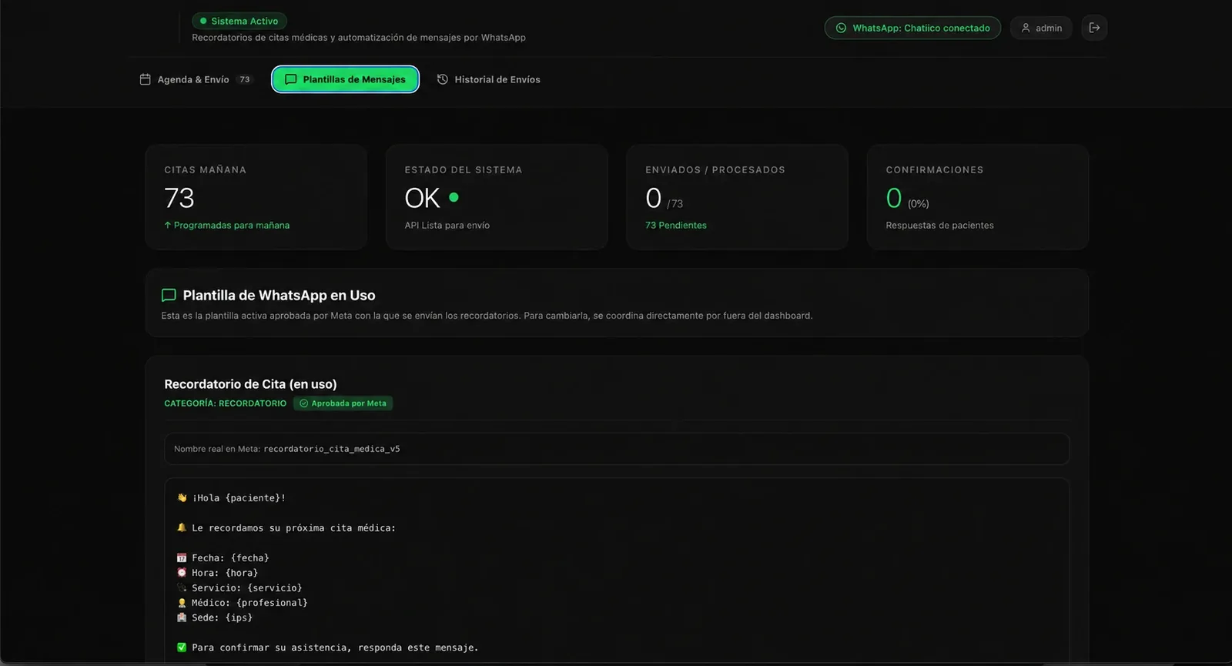
Task: Click the Respuestas de pacientes text
Action: 939,225
